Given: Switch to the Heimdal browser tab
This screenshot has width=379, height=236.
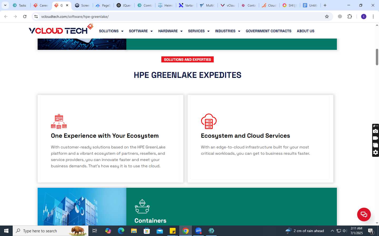Looking at the screenshot, I should pyautogui.click(x=166, y=5).
